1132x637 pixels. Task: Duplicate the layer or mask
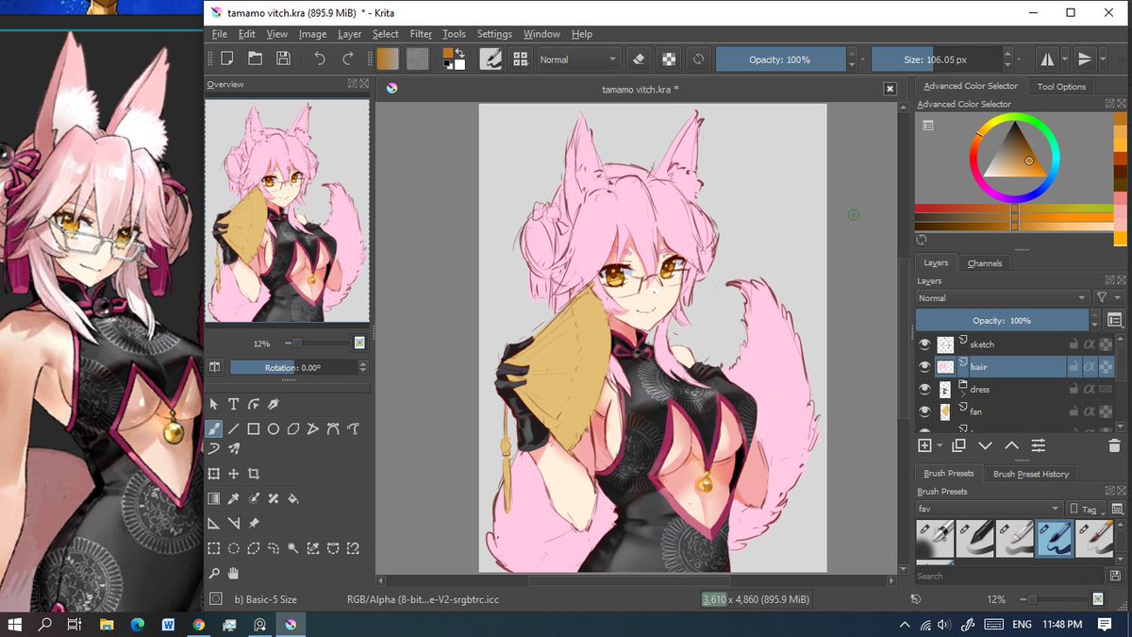958,445
